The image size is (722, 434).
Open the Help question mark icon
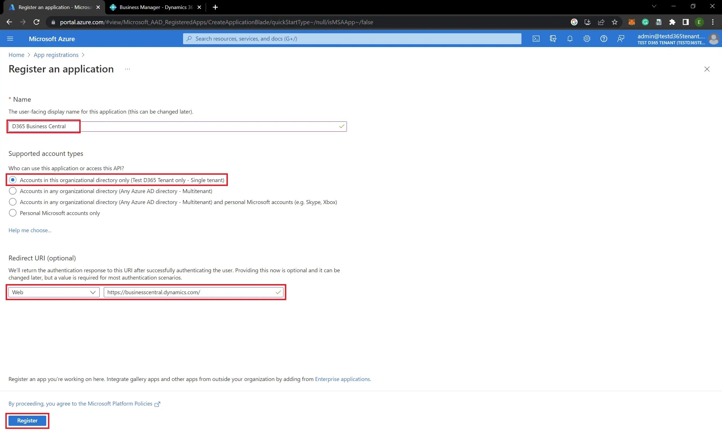tap(604, 39)
